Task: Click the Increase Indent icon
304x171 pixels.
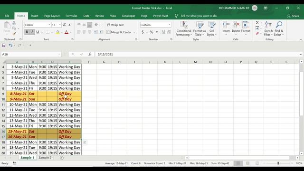Action: 101,32
